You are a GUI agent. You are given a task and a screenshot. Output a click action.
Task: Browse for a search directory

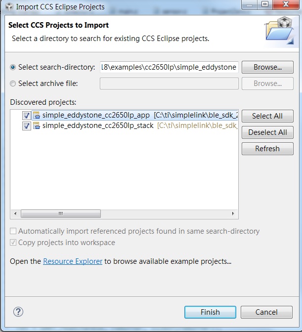[267, 67]
